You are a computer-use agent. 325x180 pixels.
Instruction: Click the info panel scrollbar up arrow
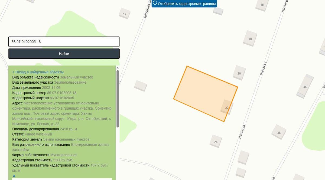(x=118, y=68)
